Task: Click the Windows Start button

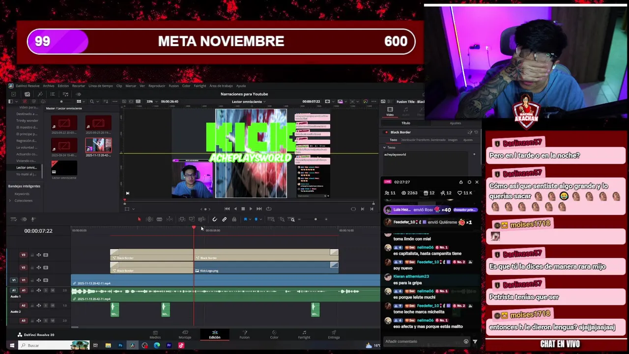Action: [x=12, y=345]
